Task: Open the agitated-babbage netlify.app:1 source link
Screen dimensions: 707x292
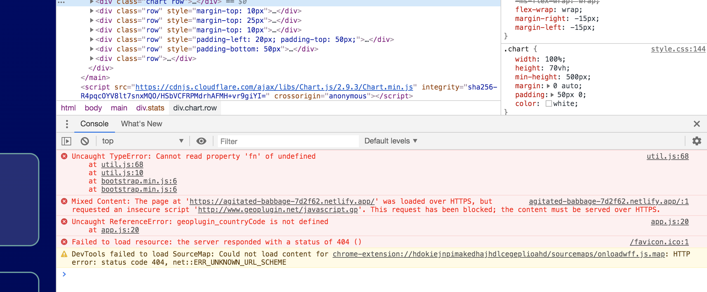Action: (609, 201)
